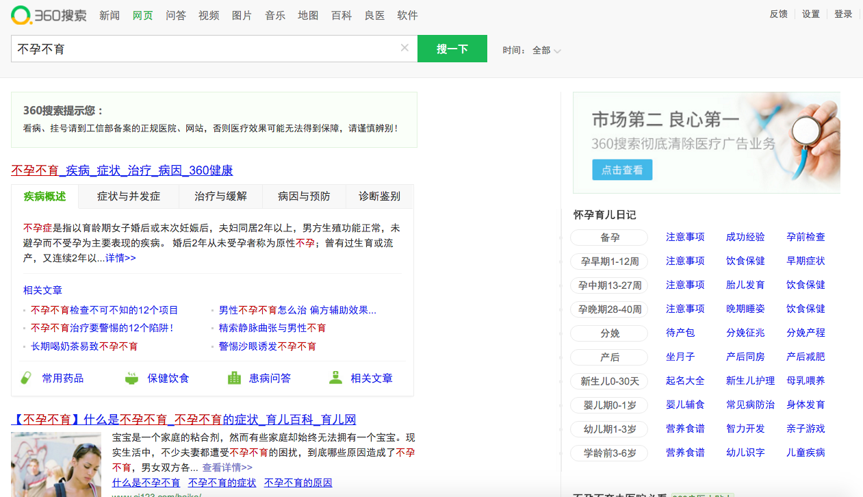
Task: Select the 孕早期1-12周 stage pill
Action: 609,262
